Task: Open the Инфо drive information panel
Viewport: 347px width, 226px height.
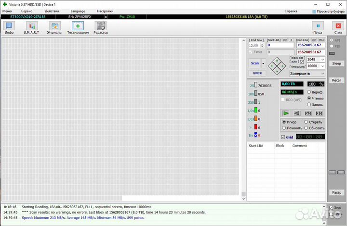Action: click(9, 28)
